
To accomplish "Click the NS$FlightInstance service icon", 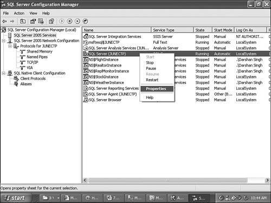I will [x=86, y=60].
